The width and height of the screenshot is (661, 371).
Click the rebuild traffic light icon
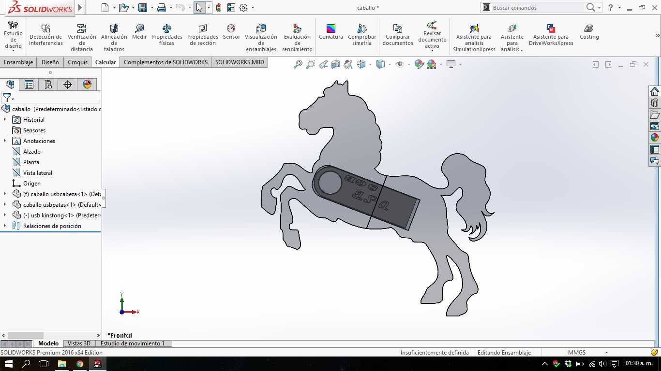pyautogui.click(x=219, y=8)
